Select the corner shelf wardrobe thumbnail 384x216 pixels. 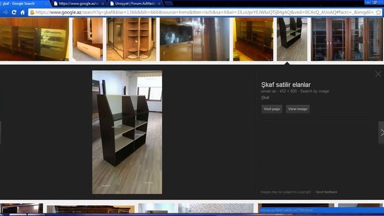[x=131, y=39]
